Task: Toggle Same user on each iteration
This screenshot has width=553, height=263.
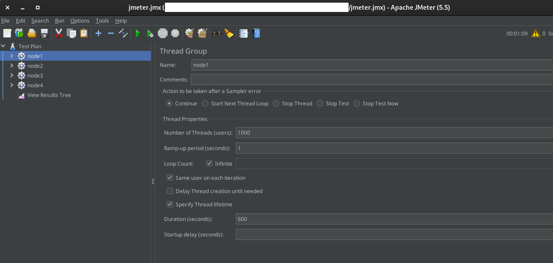Action: (170, 178)
